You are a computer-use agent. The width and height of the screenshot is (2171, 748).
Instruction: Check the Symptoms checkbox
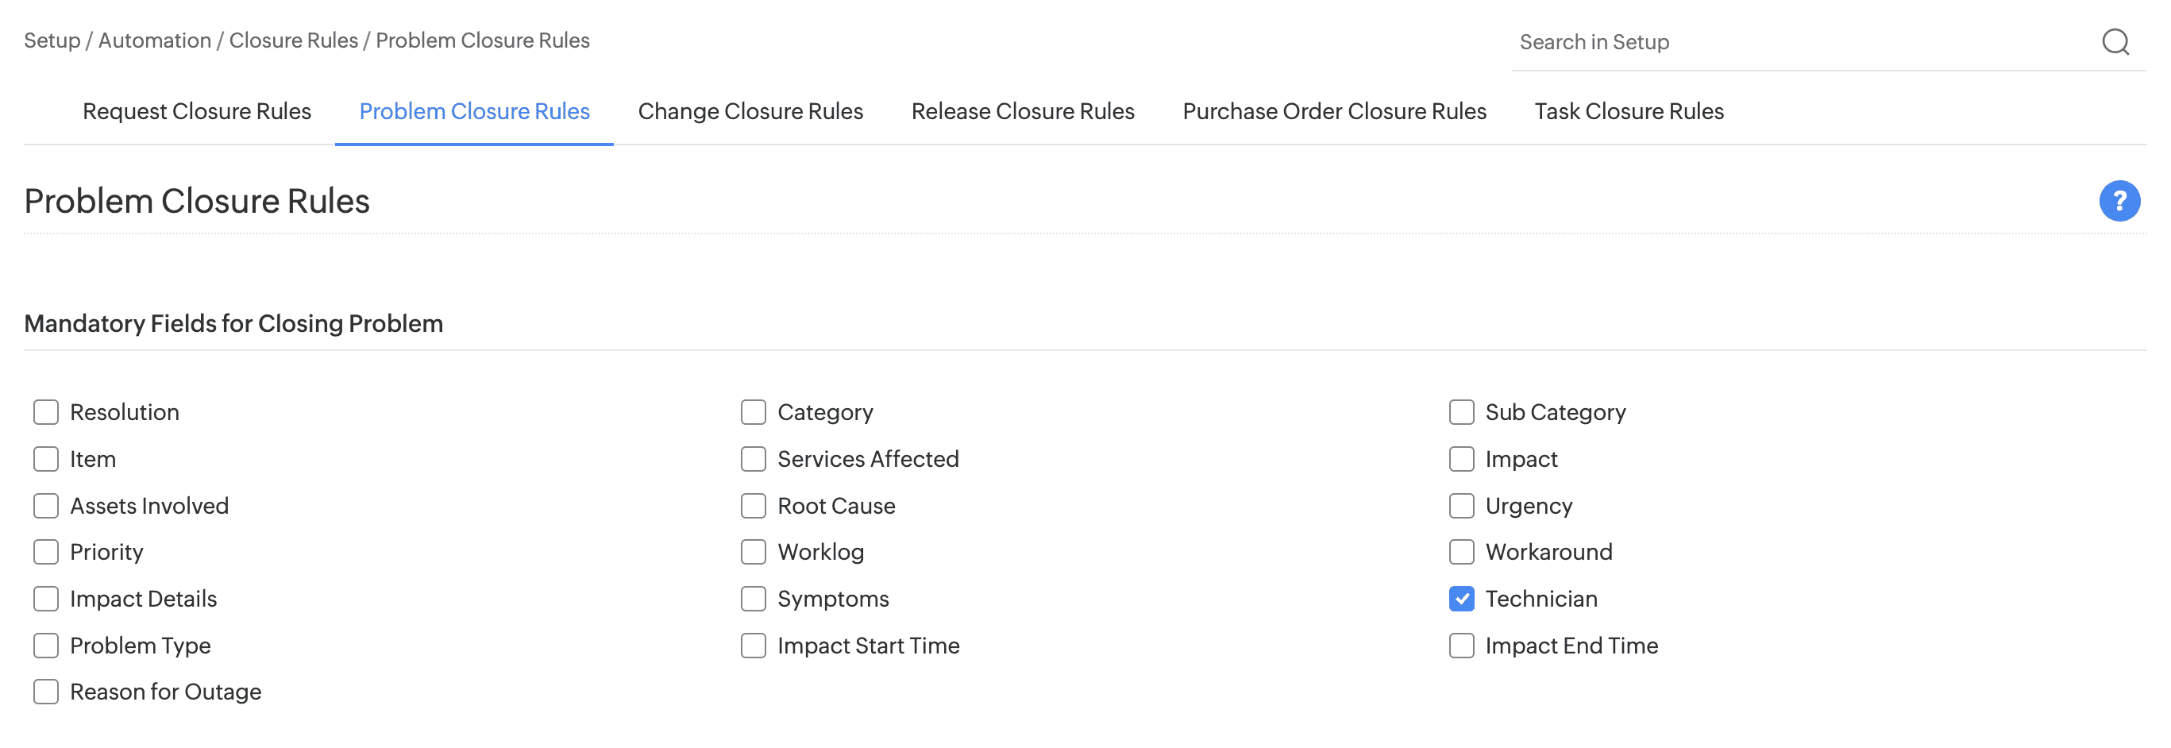(754, 598)
